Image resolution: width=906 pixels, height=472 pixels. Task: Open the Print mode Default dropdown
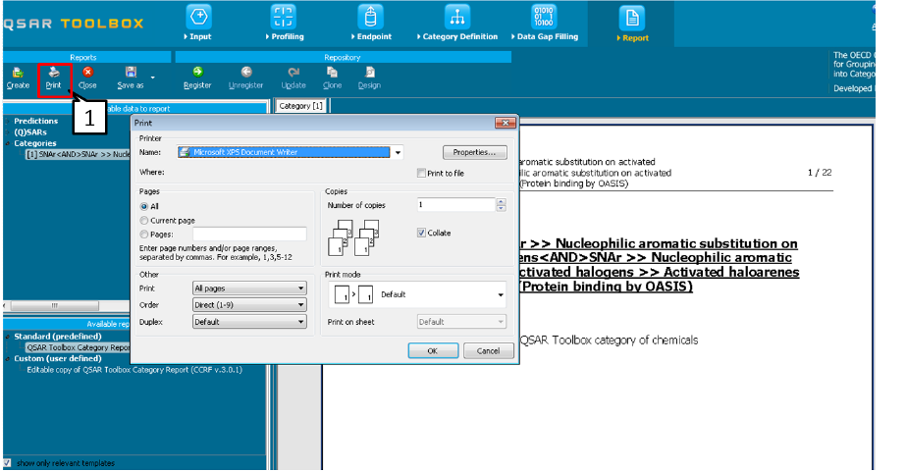click(417, 294)
